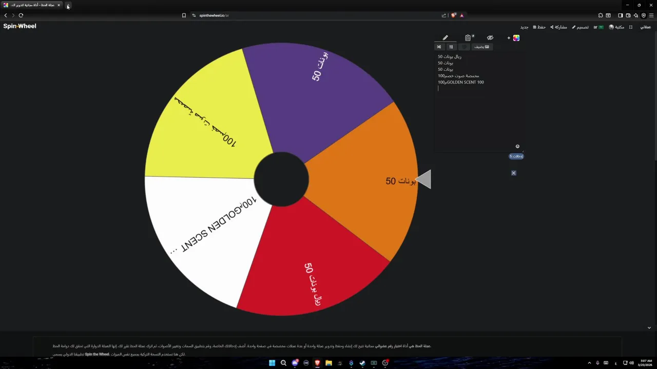Open the New wheel menu item
Viewport: 657px width, 369px height.
pos(524,27)
